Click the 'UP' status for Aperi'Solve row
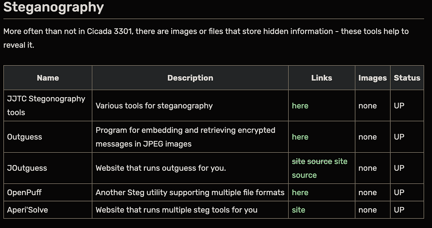Viewport: 432px width, 228px height. point(399,210)
